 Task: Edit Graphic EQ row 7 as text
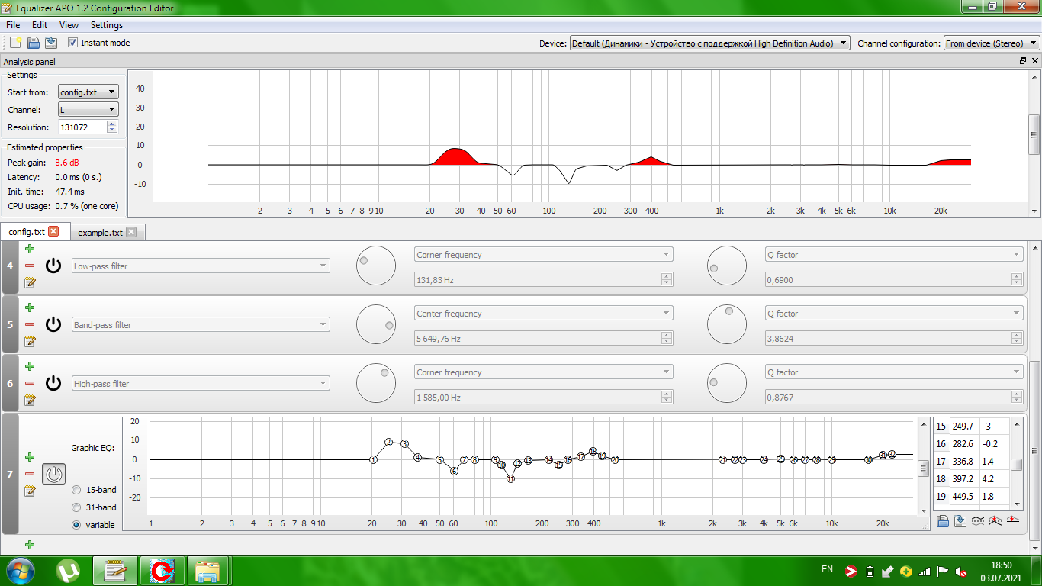[x=30, y=491]
